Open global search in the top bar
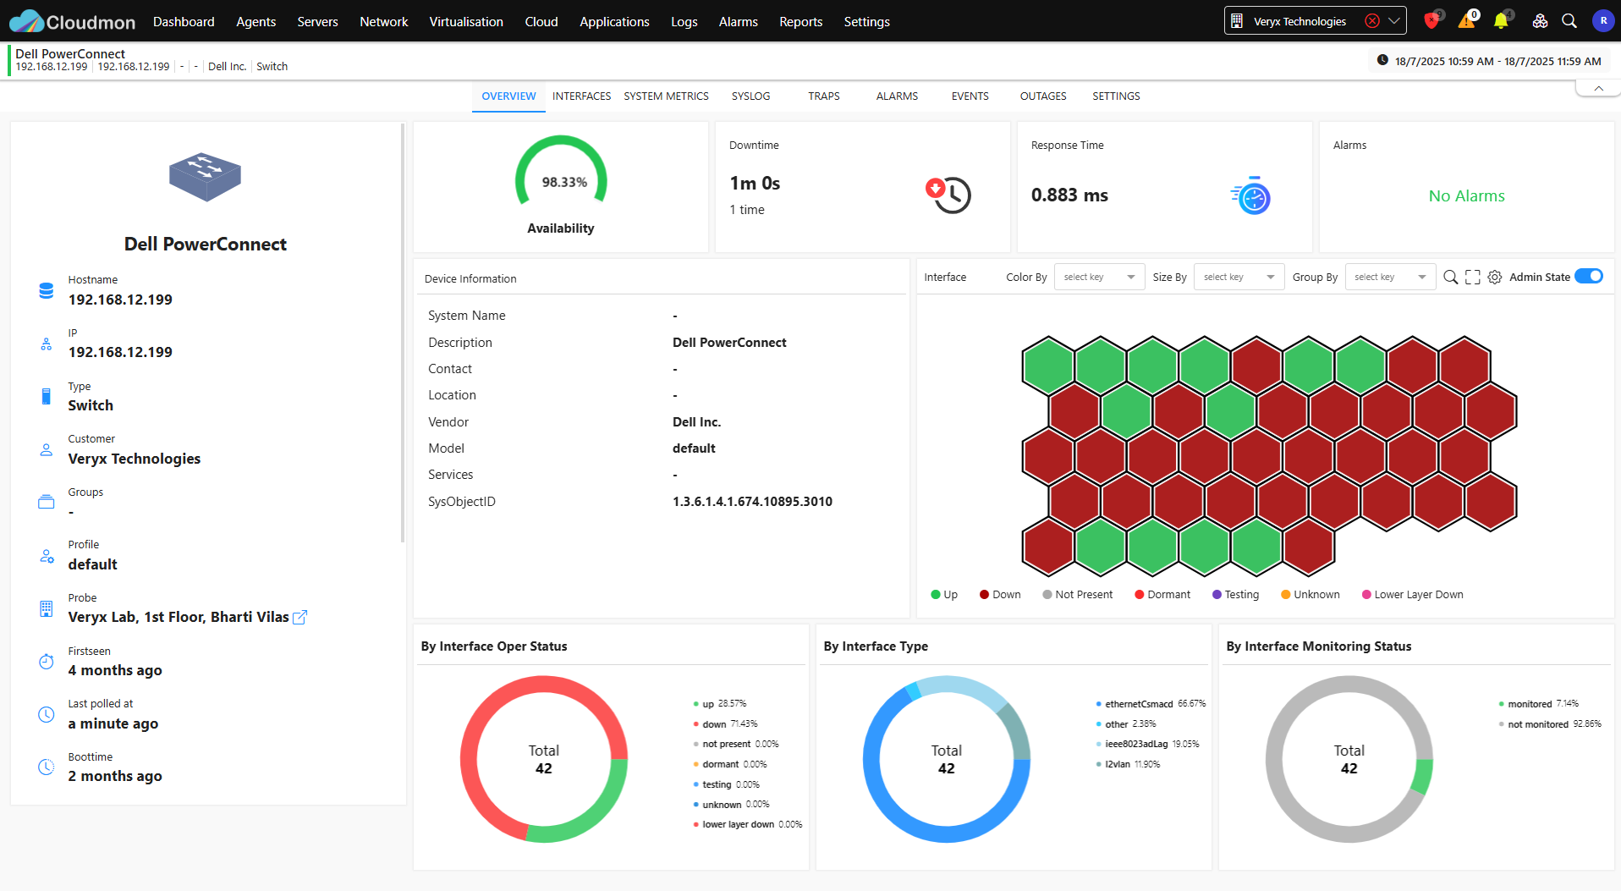The height and width of the screenshot is (891, 1621). click(x=1569, y=21)
